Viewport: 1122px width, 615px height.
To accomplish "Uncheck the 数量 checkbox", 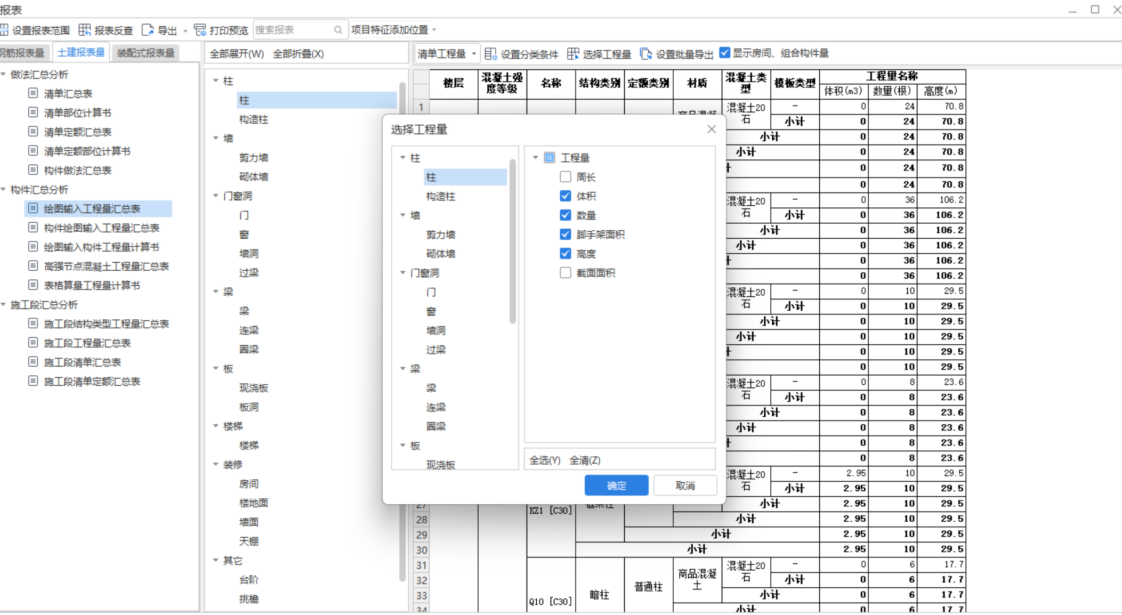I will click(566, 215).
